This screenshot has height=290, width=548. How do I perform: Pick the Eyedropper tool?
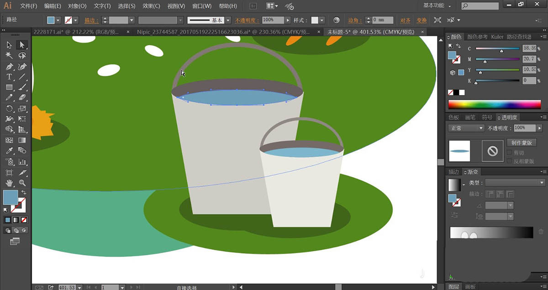point(9,151)
